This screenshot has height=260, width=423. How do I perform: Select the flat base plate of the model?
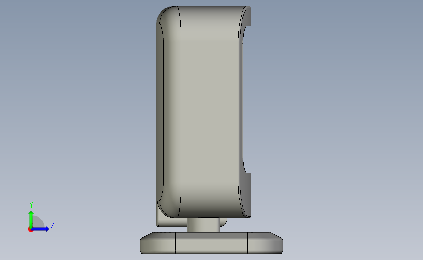tap(211, 243)
